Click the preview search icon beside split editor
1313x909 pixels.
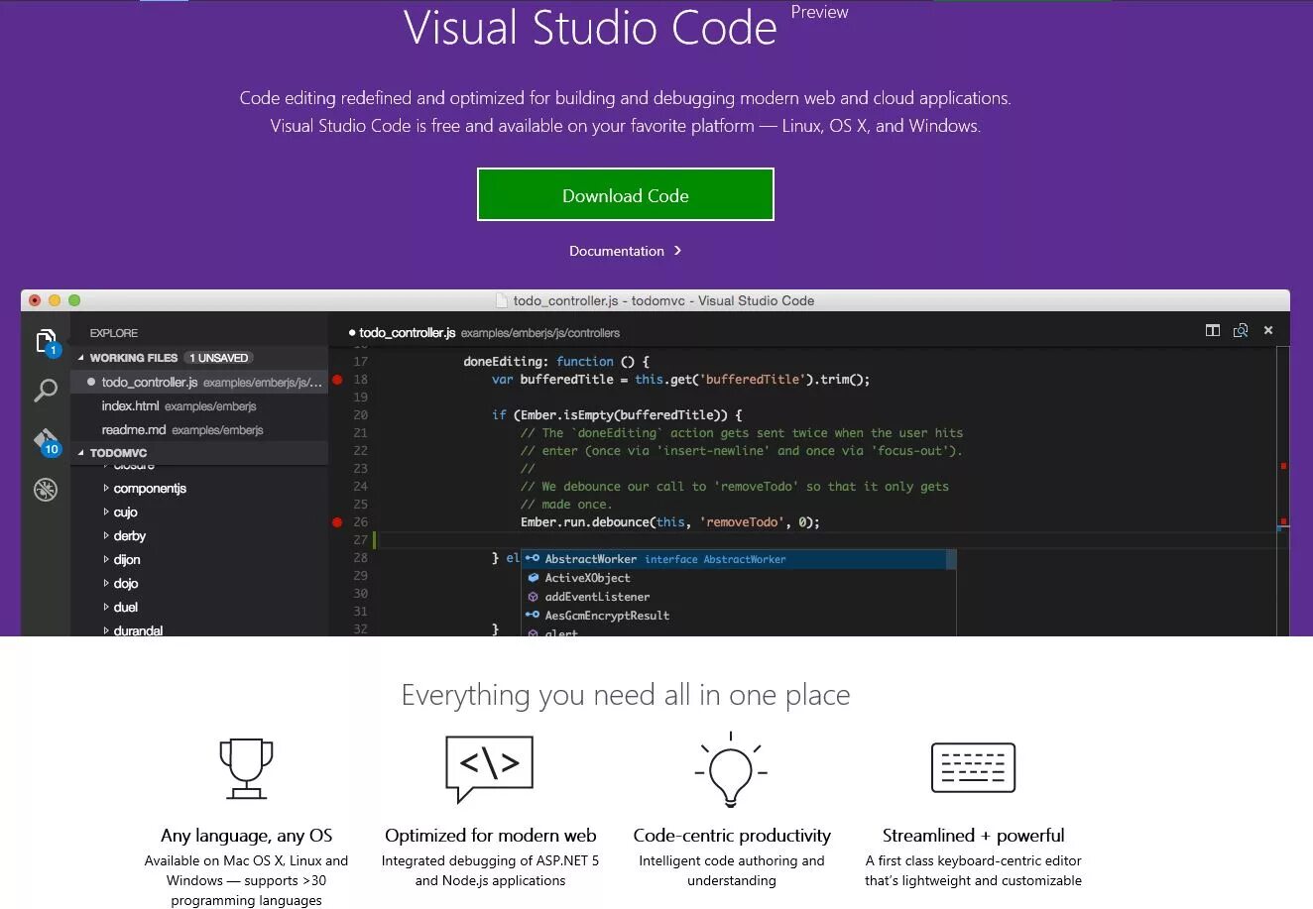(1240, 331)
